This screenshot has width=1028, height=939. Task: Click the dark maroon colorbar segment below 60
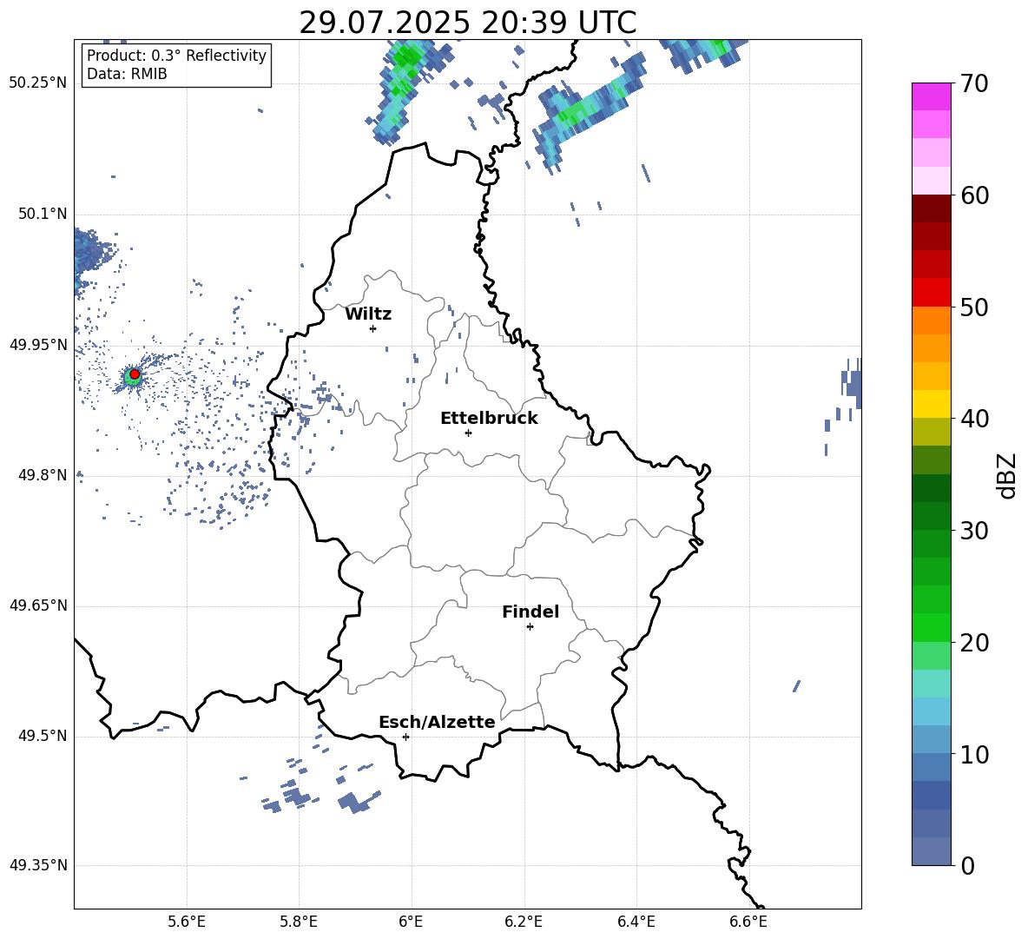click(931, 208)
